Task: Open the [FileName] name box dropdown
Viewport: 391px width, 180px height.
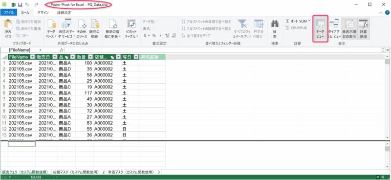Action: pyautogui.click(x=41, y=50)
